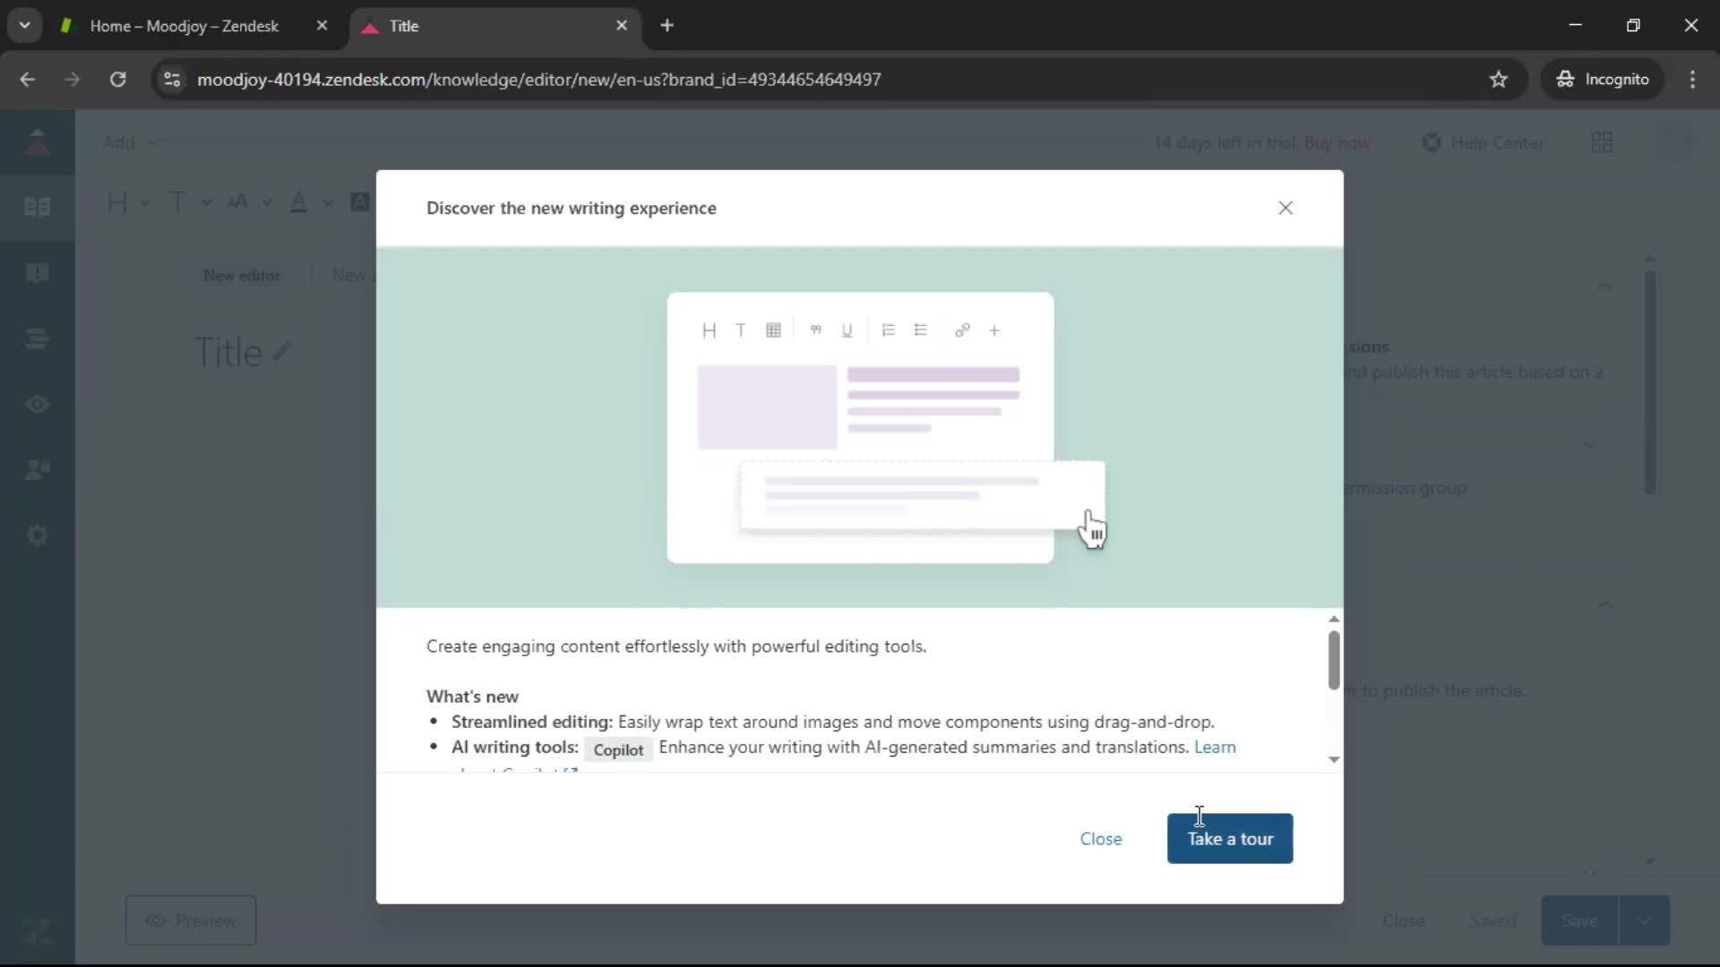Click the editor illustration image

click(860, 428)
